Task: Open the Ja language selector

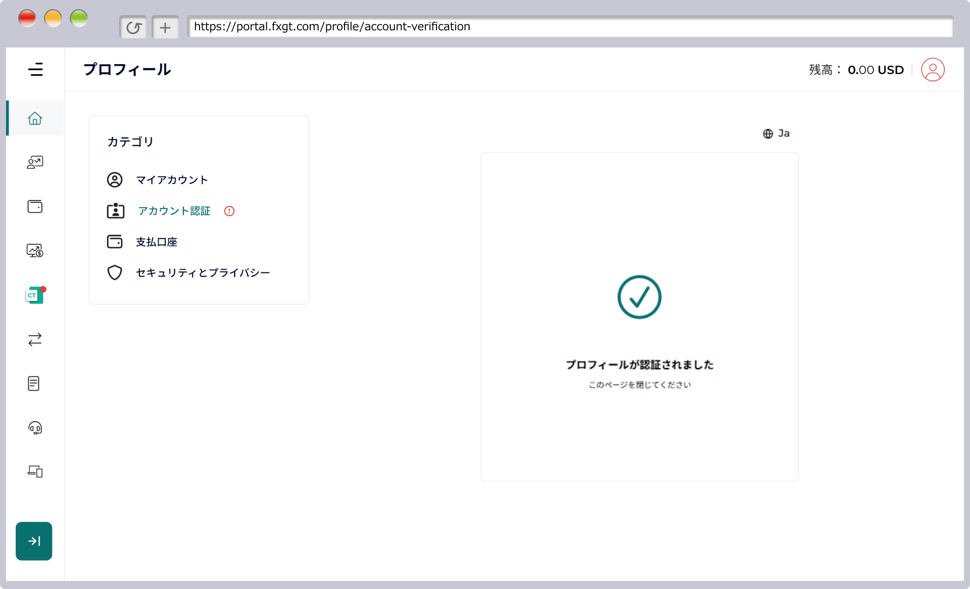Action: point(784,133)
